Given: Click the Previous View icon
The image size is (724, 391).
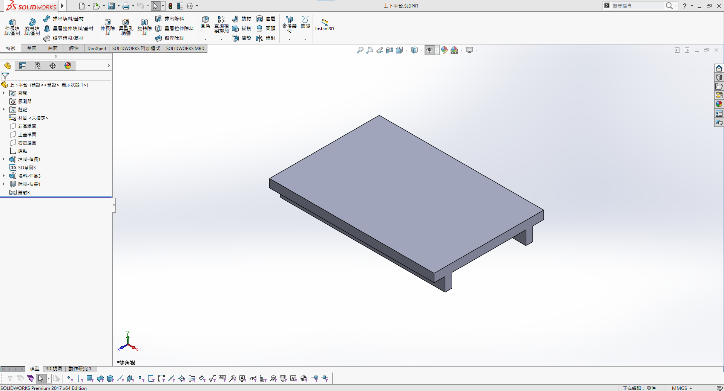Looking at the screenshot, I should point(380,50).
